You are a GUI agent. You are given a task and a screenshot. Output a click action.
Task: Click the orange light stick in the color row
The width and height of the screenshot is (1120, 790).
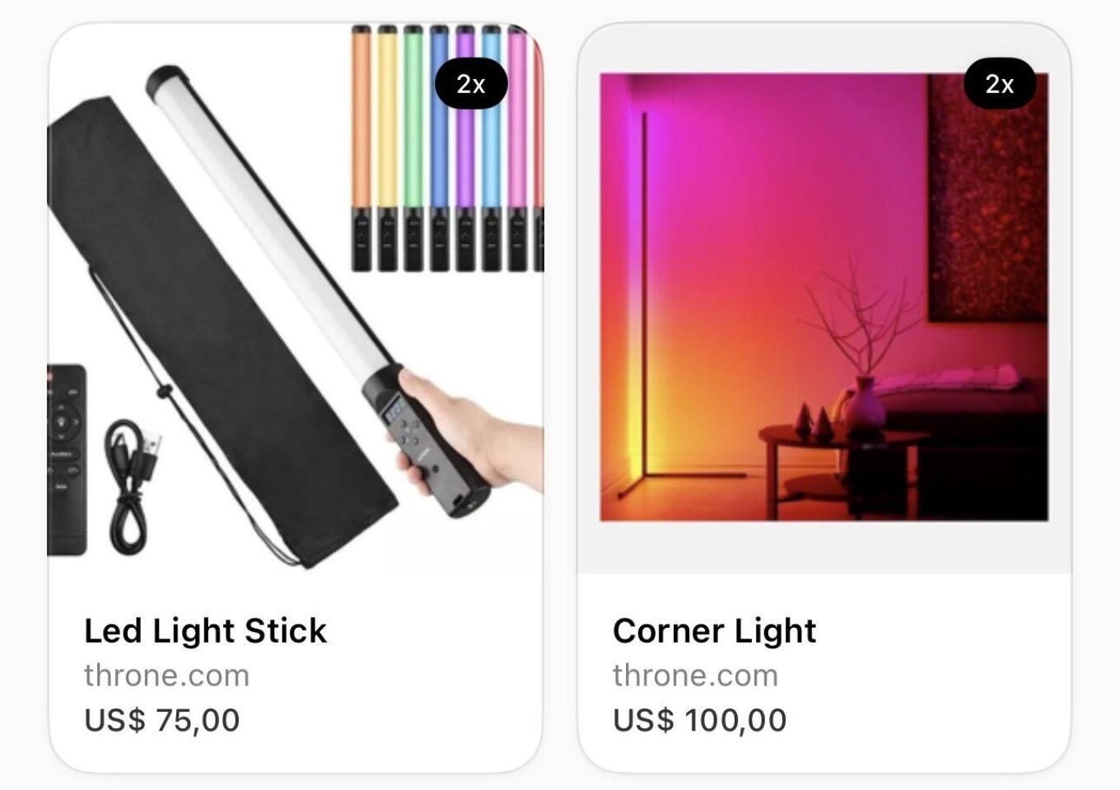click(x=361, y=148)
